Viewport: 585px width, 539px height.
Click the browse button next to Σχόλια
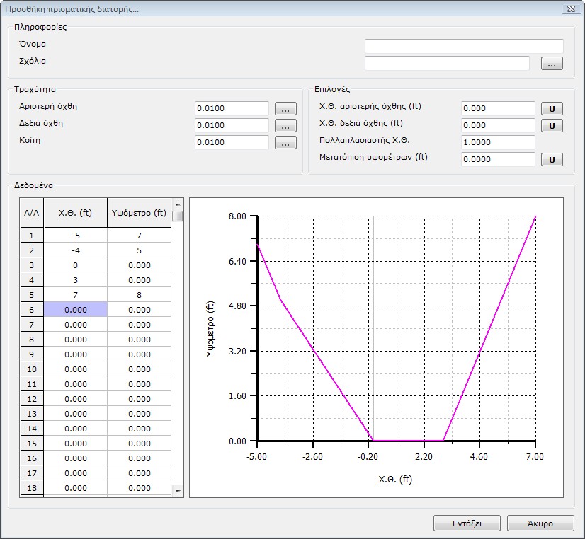point(552,64)
